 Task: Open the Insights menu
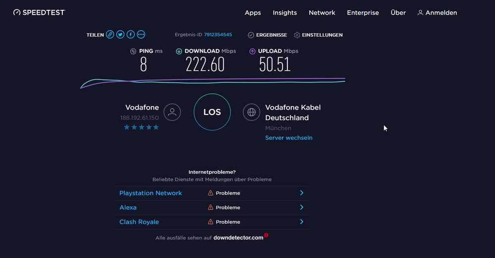tap(285, 13)
